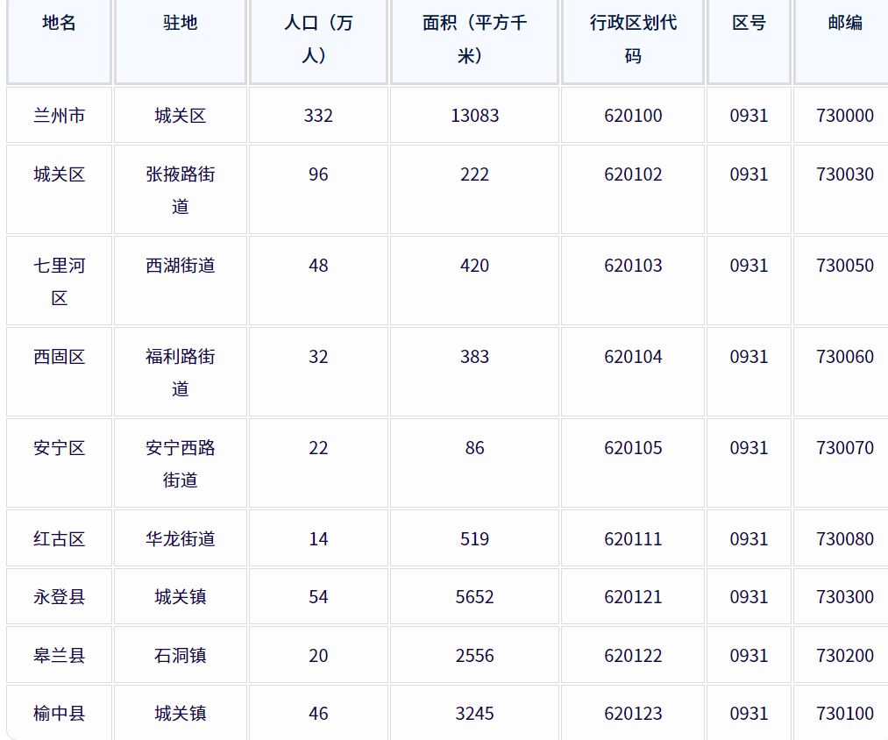Select the 榆中县 name cell
Screen dimensions: 888x740
click(x=59, y=713)
